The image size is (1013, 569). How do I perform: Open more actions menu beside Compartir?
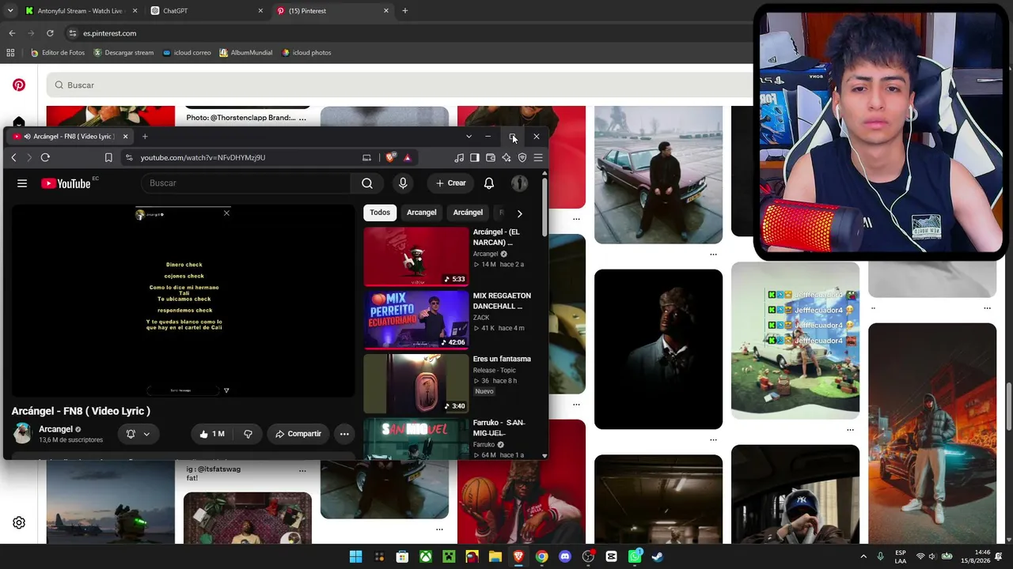click(x=344, y=434)
